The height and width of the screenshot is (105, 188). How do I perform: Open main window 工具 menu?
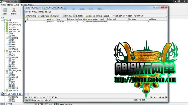click(x=17, y=5)
